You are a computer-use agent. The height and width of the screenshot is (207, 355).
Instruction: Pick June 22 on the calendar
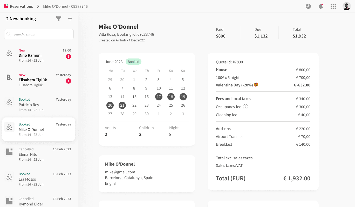(134, 105)
